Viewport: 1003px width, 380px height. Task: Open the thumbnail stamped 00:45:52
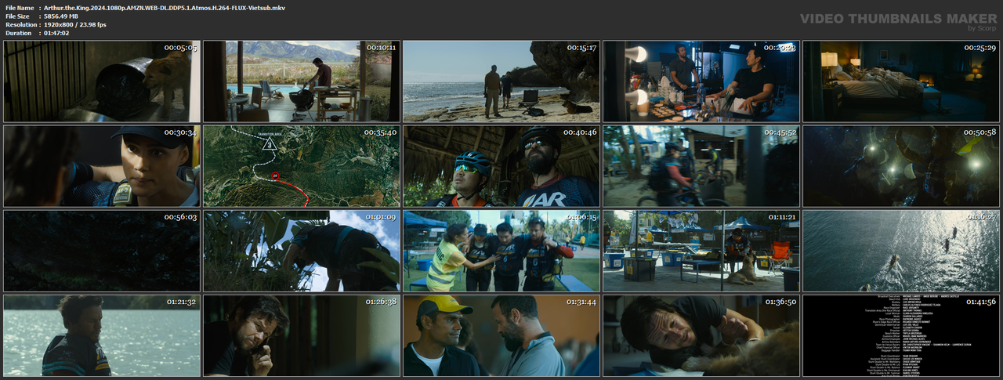coord(701,166)
